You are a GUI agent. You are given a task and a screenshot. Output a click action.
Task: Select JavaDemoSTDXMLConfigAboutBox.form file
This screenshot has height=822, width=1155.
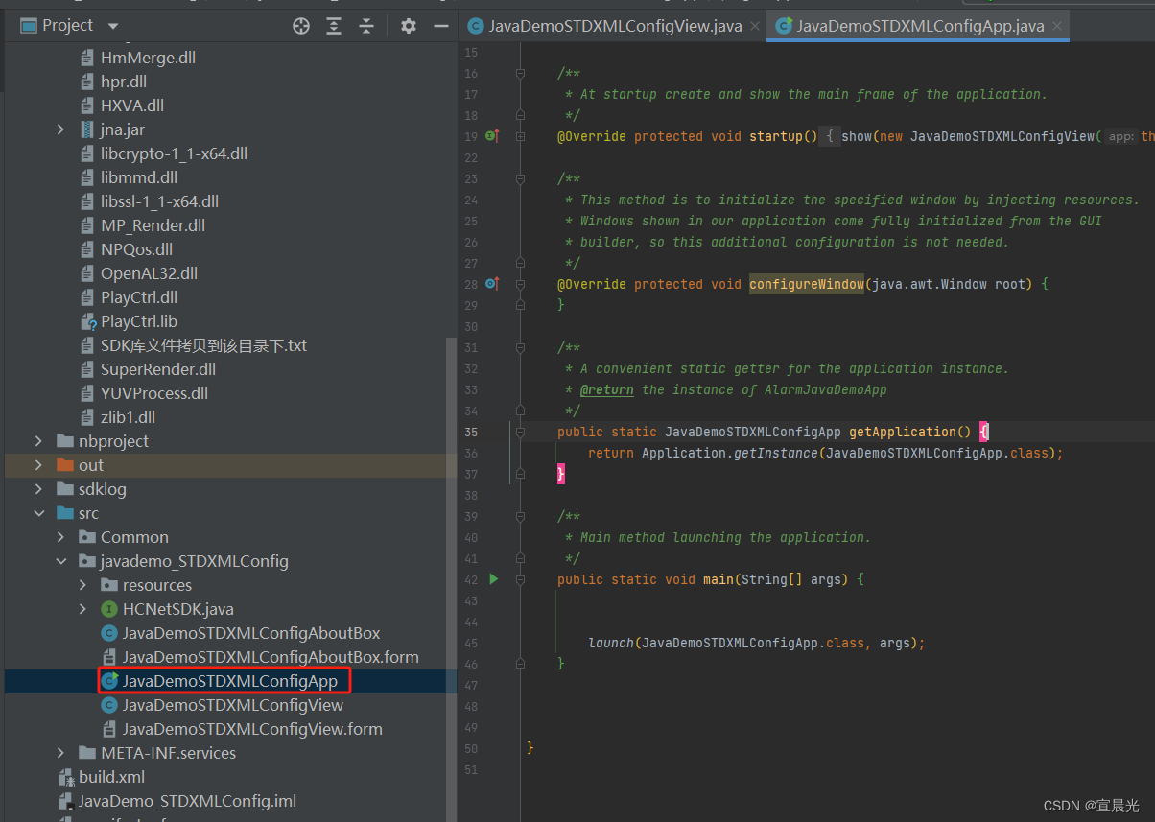pos(271,657)
